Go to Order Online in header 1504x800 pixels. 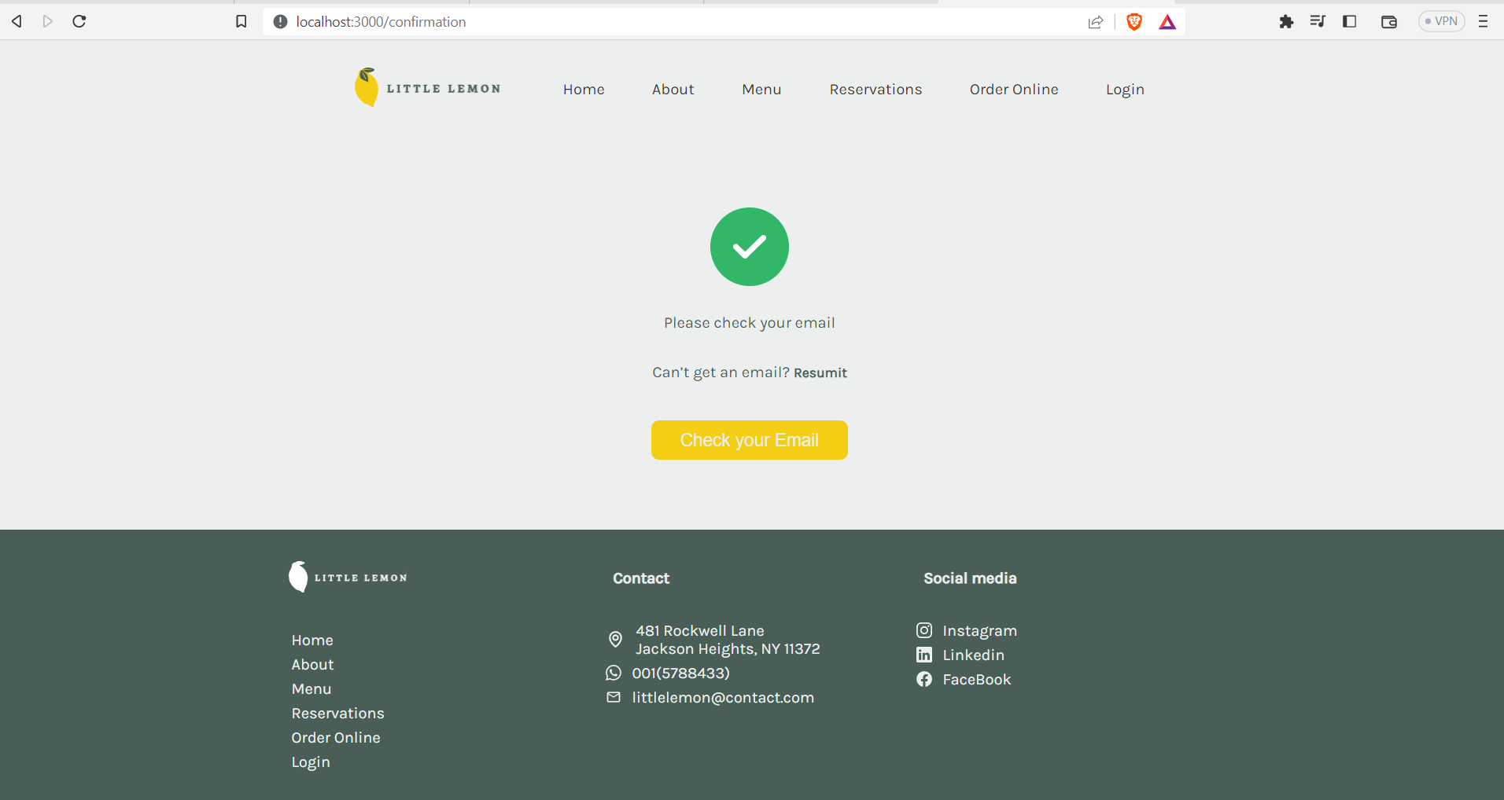pyautogui.click(x=1013, y=90)
